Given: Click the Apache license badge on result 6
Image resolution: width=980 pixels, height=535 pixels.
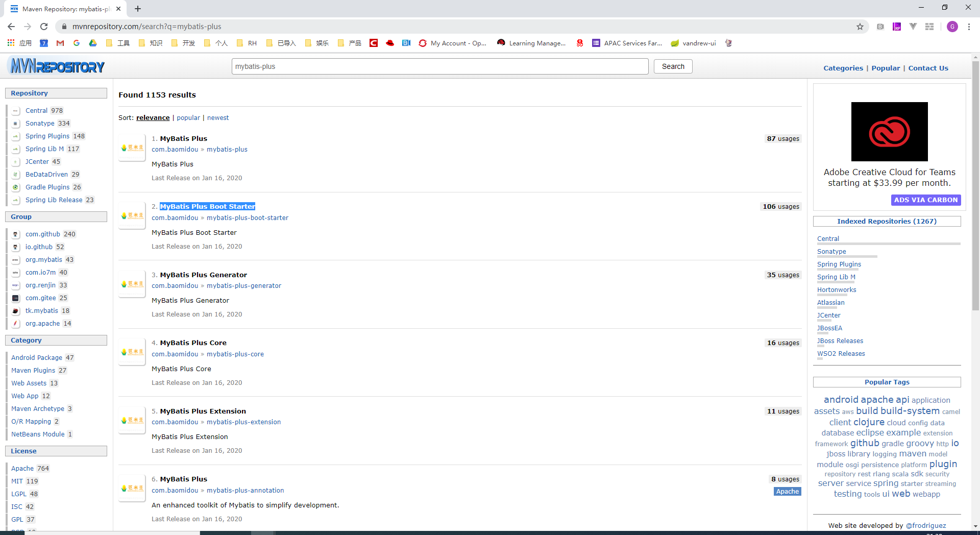Looking at the screenshot, I should pos(788,491).
